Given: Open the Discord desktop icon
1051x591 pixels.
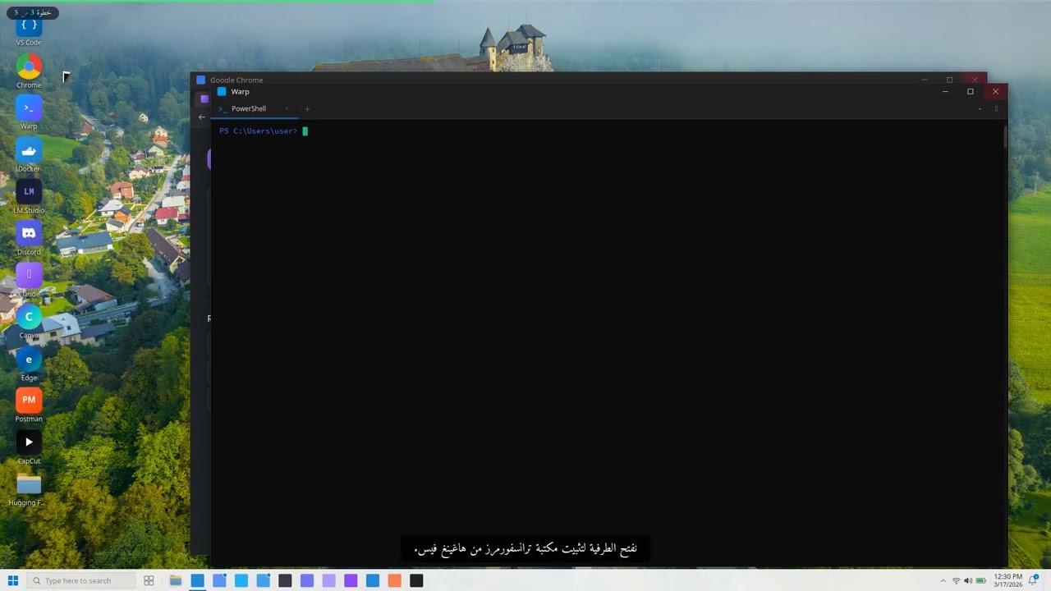Looking at the screenshot, I should (29, 238).
